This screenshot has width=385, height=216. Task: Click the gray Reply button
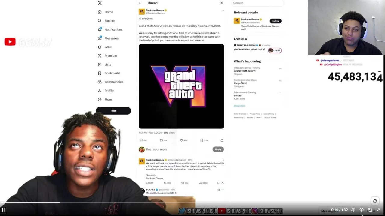pos(218,149)
